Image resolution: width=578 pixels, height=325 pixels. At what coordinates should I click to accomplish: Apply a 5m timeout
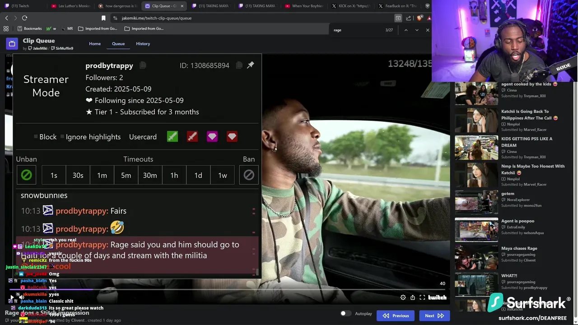click(126, 175)
